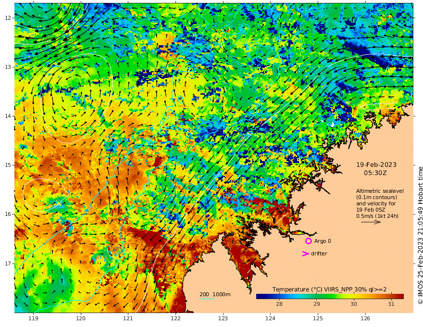This screenshot has height=327, width=423.
Task: Click the 0.5m/s velocity reference arrow
Action: pyautogui.click(x=371, y=222)
